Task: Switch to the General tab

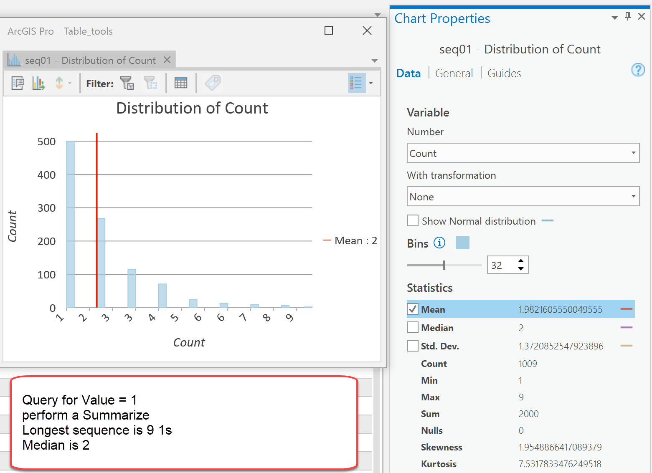Action: coord(454,73)
